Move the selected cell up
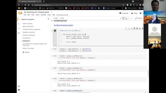Viewport: 166px width, 93px height. pos(126,28)
